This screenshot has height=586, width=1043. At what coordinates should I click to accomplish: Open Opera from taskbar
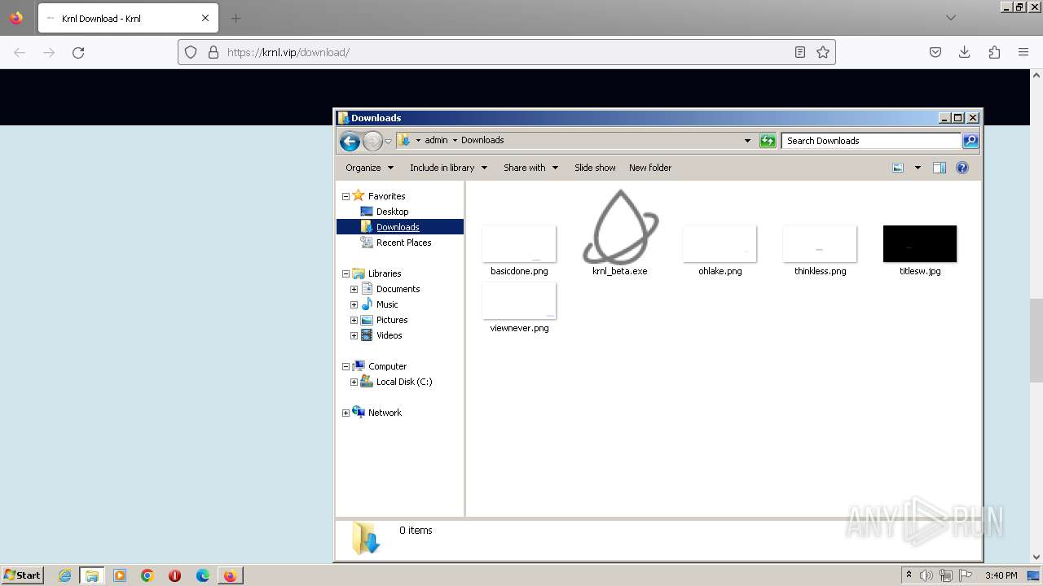coord(174,575)
